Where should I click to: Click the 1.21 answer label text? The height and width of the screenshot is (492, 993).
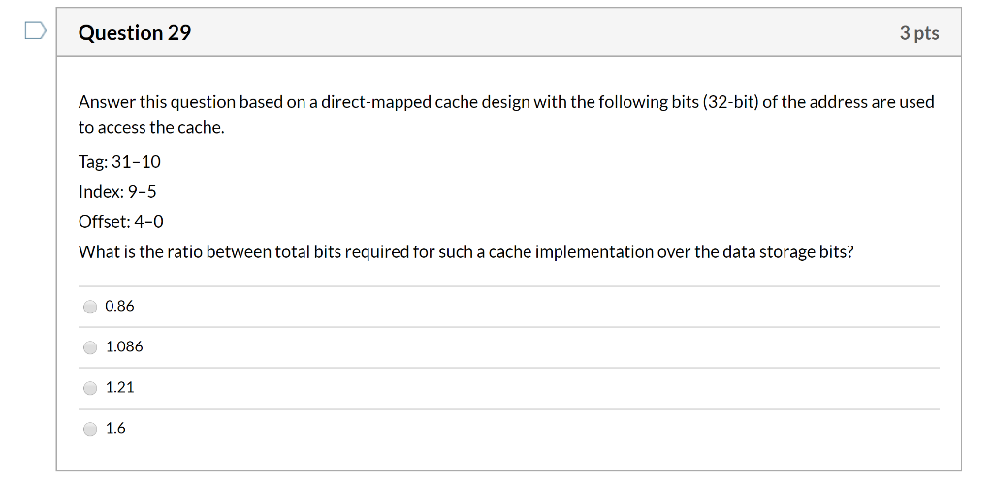coord(119,387)
